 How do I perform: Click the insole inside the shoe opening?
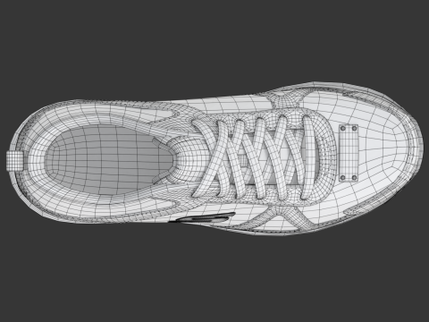(x=109, y=160)
